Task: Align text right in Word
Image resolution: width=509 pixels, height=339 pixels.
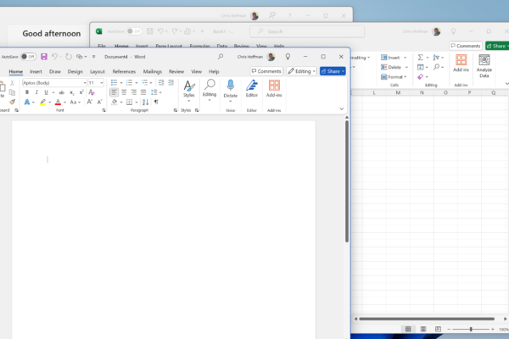Action: point(133,92)
